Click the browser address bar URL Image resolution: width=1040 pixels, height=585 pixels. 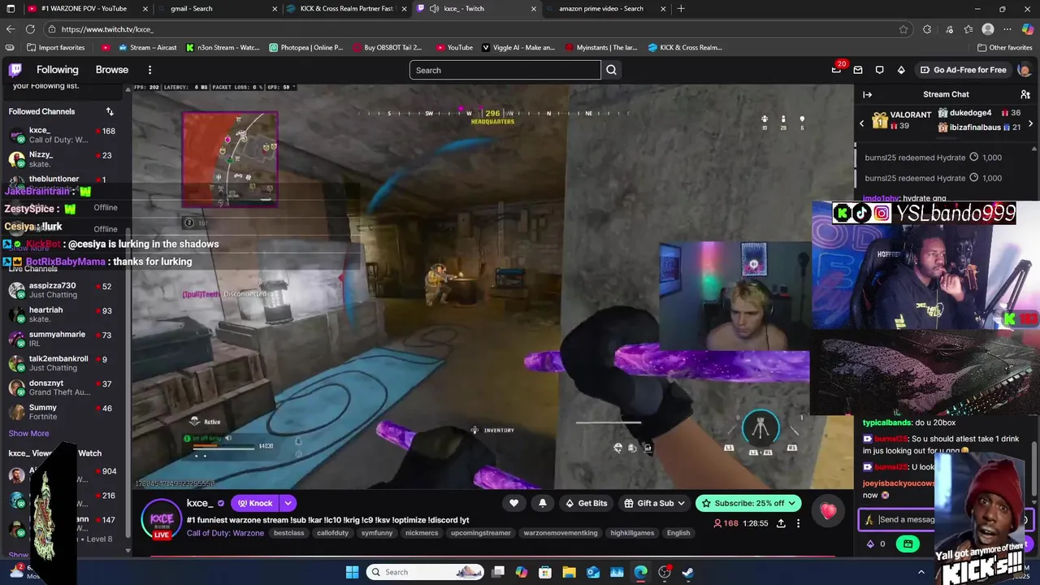click(107, 29)
